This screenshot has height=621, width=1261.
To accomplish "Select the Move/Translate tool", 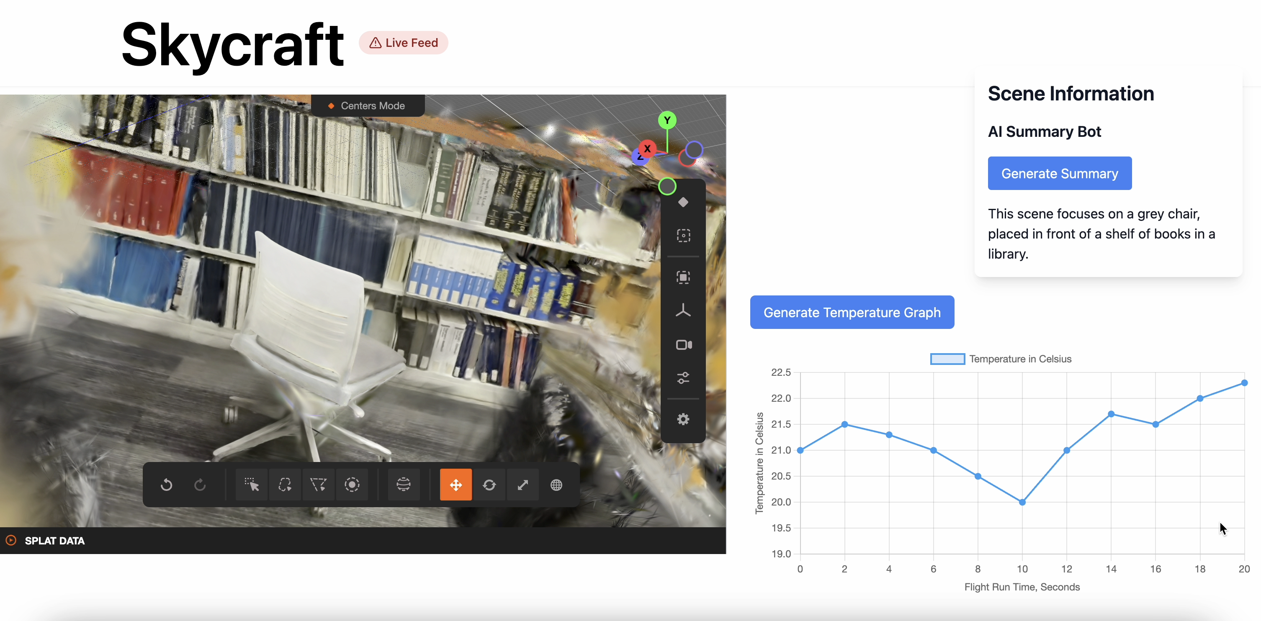I will point(455,485).
